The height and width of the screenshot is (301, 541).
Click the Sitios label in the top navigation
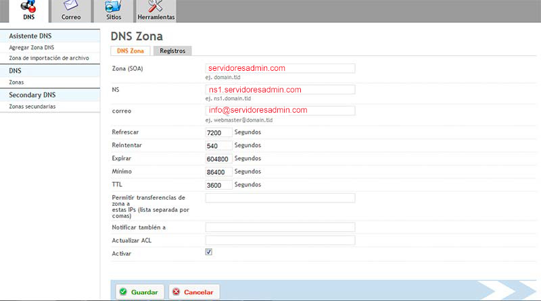coord(114,17)
